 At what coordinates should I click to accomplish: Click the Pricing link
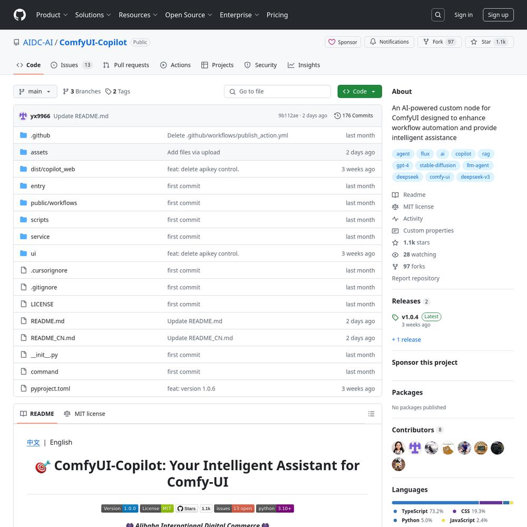(277, 15)
